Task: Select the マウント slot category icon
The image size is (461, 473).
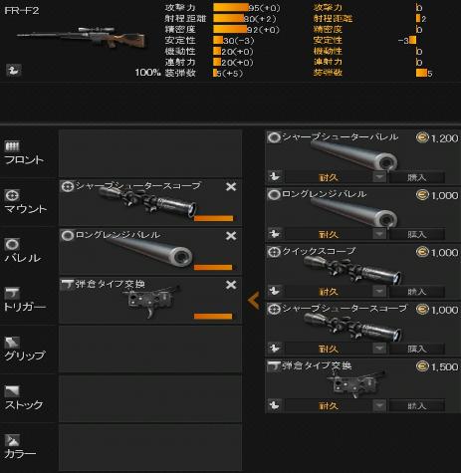Action: [12, 195]
